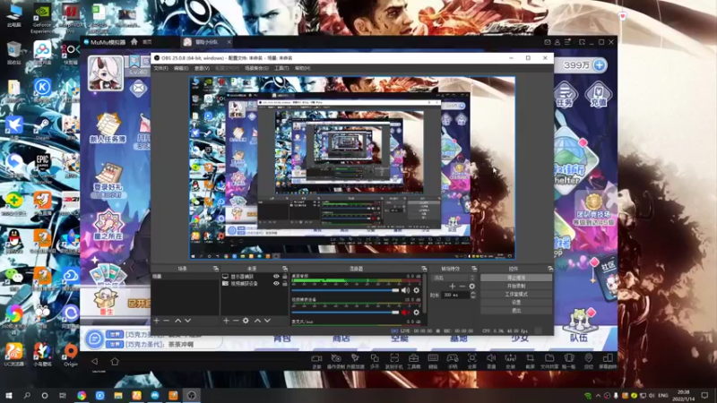Toggle visibility of the display capture source
This screenshot has height=403, width=717.
coord(276,277)
